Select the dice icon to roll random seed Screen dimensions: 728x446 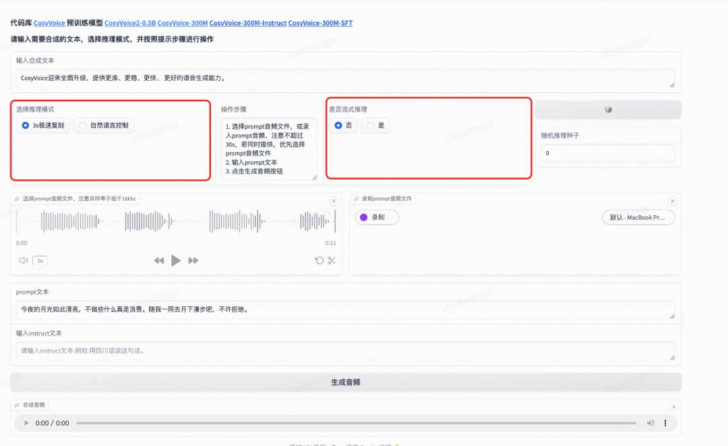click(609, 109)
